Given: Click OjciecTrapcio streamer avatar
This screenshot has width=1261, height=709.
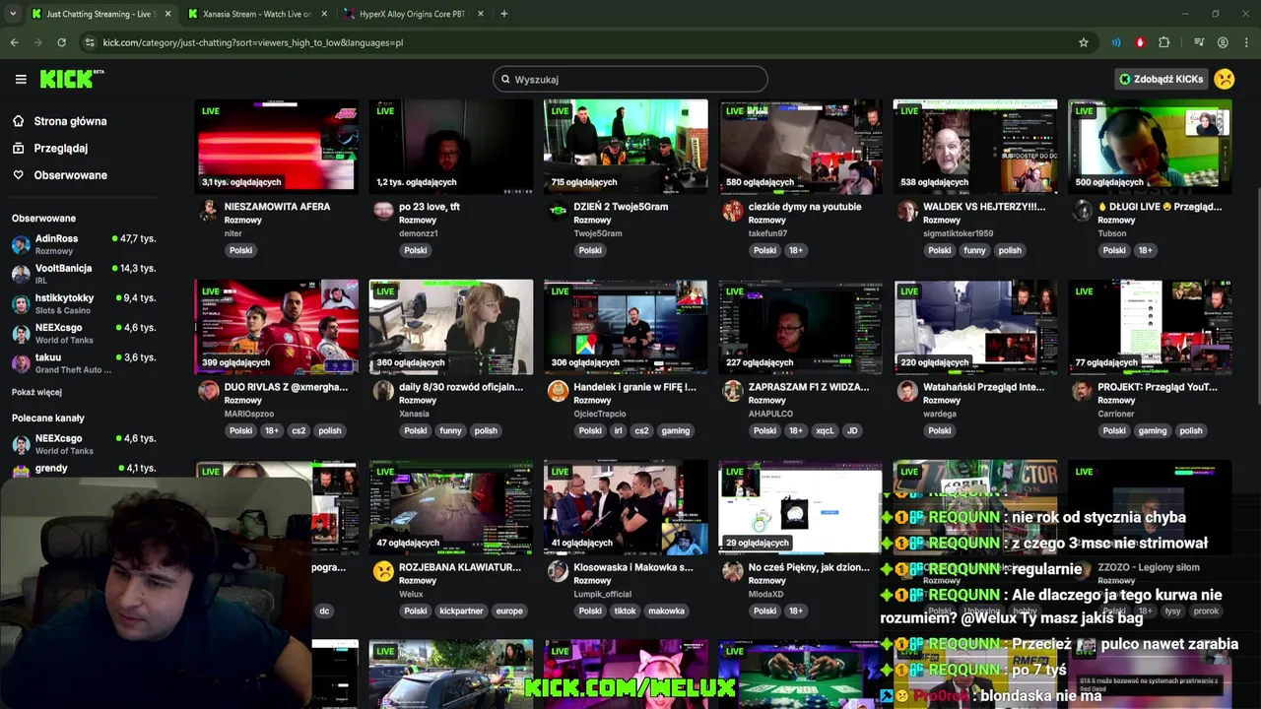Looking at the screenshot, I should (x=558, y=390).
